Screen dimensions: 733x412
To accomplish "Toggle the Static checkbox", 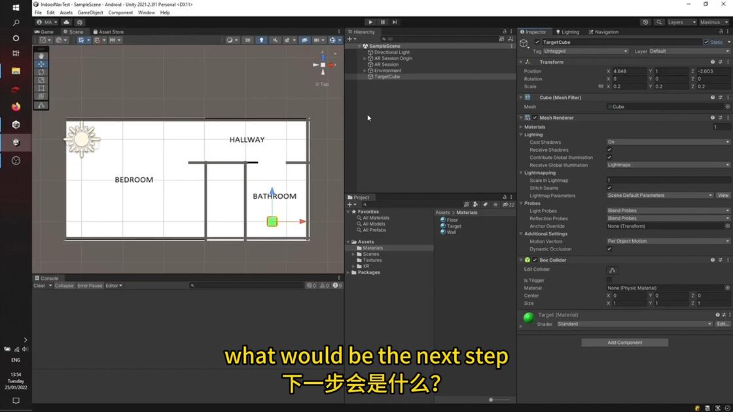I will tap(706, 42).
